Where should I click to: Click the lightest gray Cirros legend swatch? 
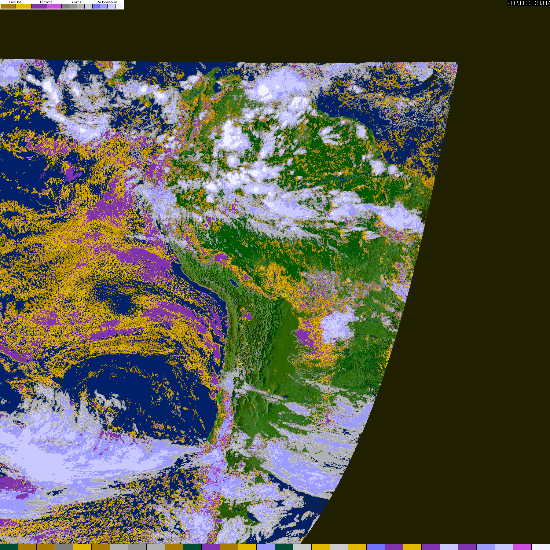[x=88, y=6]
